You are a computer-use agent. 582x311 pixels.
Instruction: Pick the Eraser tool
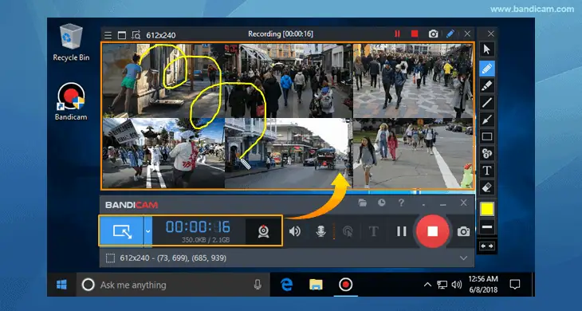(x=486, y=187)
